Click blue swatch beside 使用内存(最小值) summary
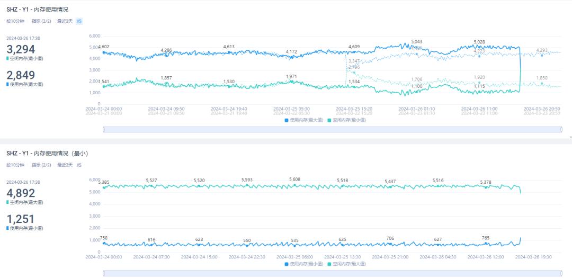 pyautogui.click(x=8, y=228)
